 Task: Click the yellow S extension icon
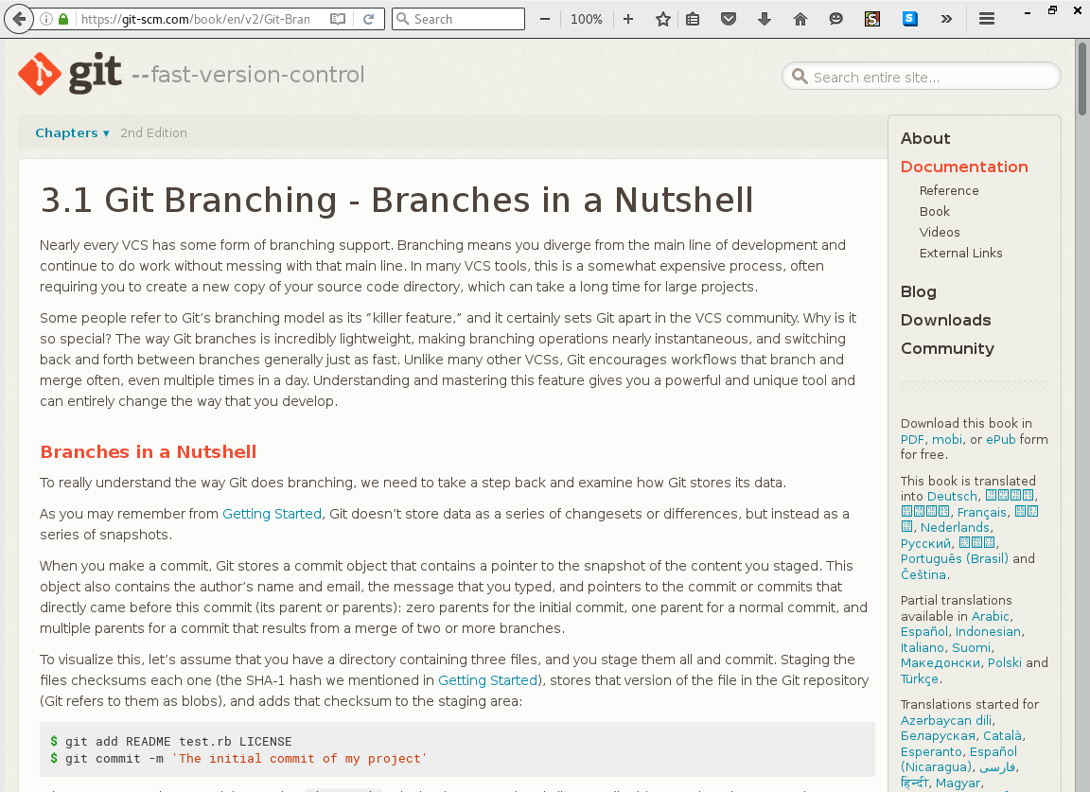872,19
